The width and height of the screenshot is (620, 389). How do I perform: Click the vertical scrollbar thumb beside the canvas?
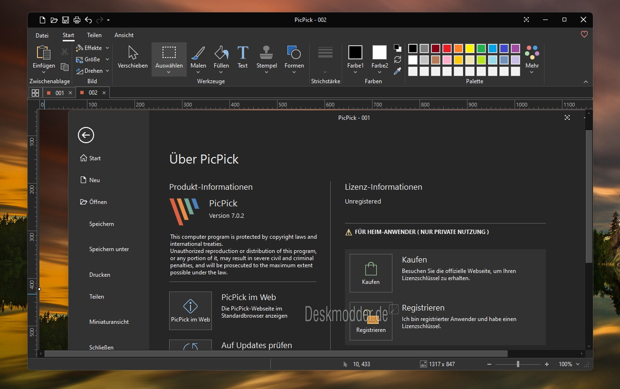[589, 196]
